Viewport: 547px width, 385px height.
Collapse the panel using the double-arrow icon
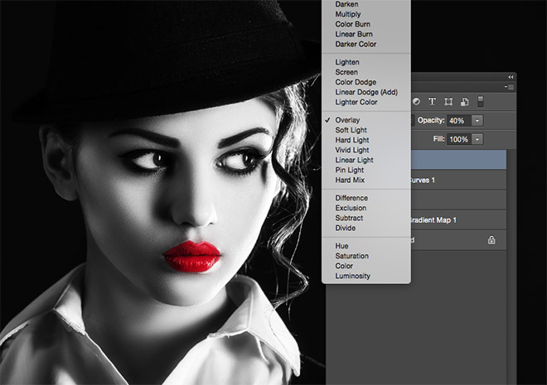pyautogui.click(x=510, y=76)
